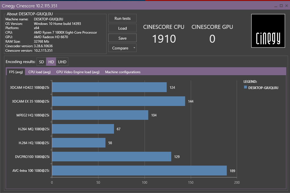The height and width of the screenshot is (193, 290).
Task: Open the Compare dropdown arrow
Action: pos(134,48)
